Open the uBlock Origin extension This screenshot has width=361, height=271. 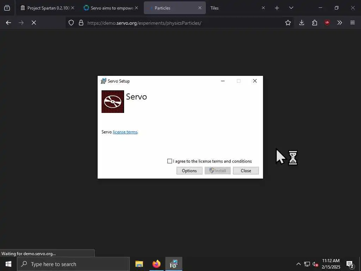tap(327, 23)
